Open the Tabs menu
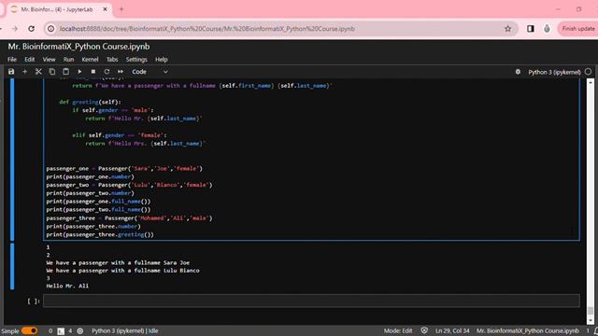598x336 pixels. 112,60
